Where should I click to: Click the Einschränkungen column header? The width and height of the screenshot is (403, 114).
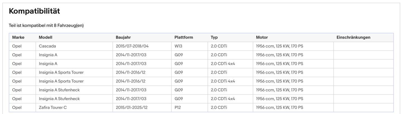pos(353,37)
